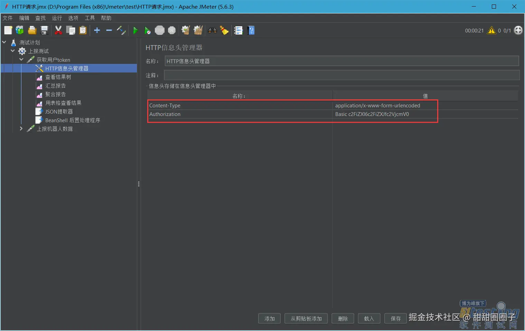Screen dimensions: 525x331
Task: Click the New test plan icon
Action: [x=8, y=30]
